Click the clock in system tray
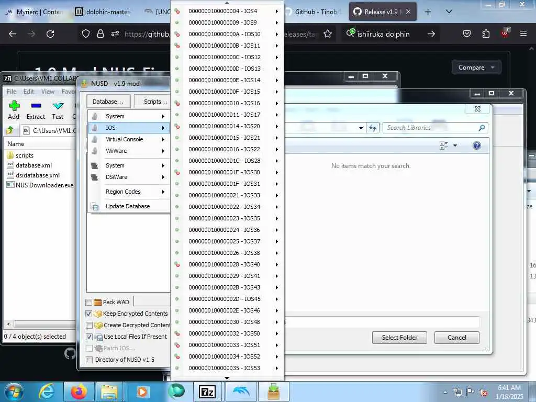The width and height of the screenshot is (536, 402). pos(509,392)
